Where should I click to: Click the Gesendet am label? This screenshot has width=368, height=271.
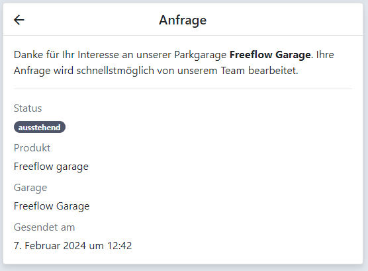(44, 227)
